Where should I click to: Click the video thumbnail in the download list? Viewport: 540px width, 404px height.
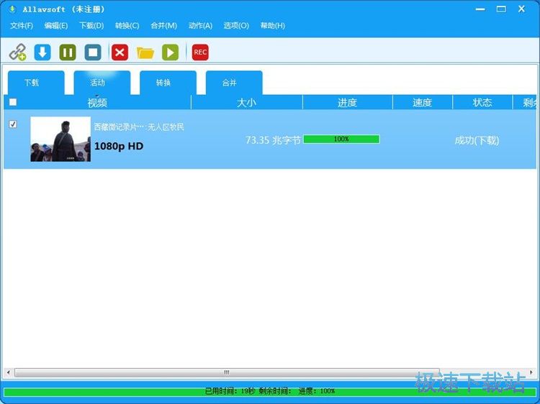pos(60,139)
